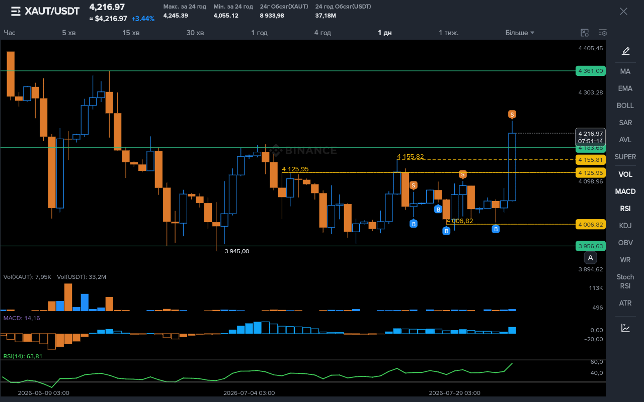The width and height of the screenshot is (644, 402).
Task: Open the chart layout icon
Action: click(585, 33)
